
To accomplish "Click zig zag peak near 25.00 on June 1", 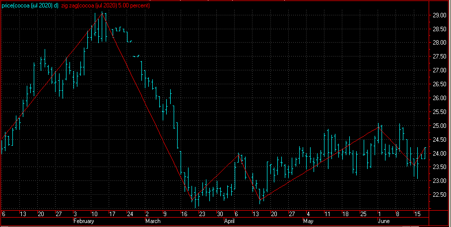I will pyautogui.click(x=378, y=127).
